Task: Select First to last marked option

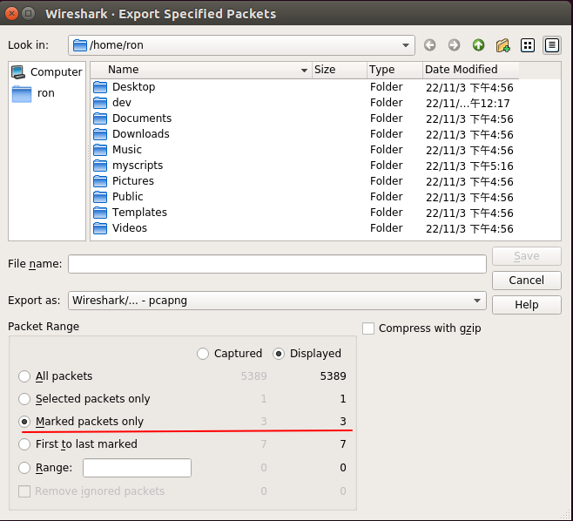Action: point(24,444)
